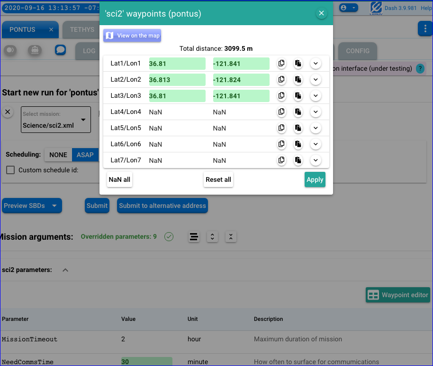This screenshot has width=433, height=366.
Task: Click the blue question mark help icon
Action: (420, 69)
